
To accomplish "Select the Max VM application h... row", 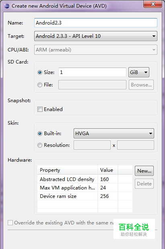I will pyautogui.click(x=85, y=188).
